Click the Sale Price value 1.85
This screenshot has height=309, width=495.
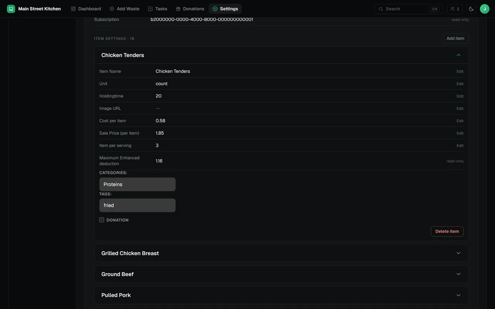coord(160,133)
